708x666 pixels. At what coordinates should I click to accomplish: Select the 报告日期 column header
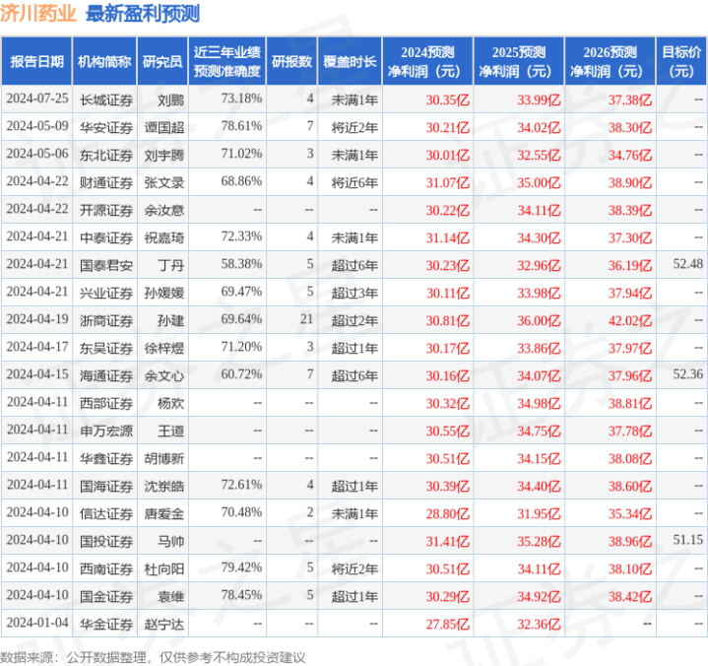[36, 61]
